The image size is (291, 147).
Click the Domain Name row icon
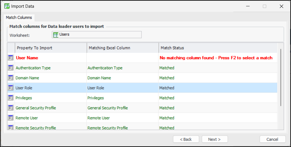coord(11,78)
